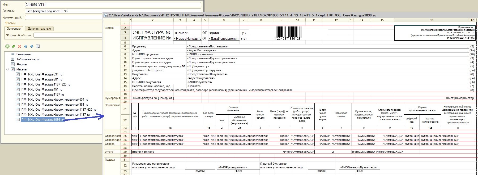Click icon of ПФ_MXL_СчетФактураКорректировочный1137_625_ru
This screenshot has height=175, width=478.
tap(18, 110)
